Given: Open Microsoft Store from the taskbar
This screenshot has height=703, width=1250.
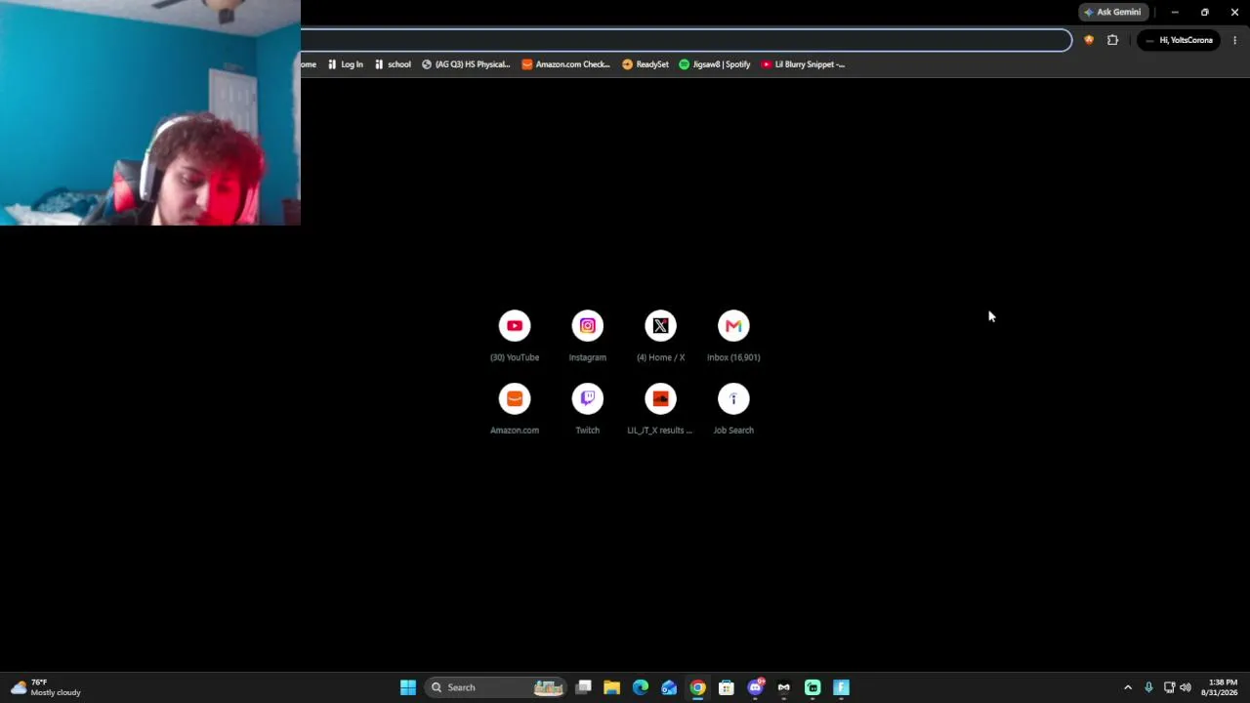Looking at the screenshot, I should [x=726, y=687].
